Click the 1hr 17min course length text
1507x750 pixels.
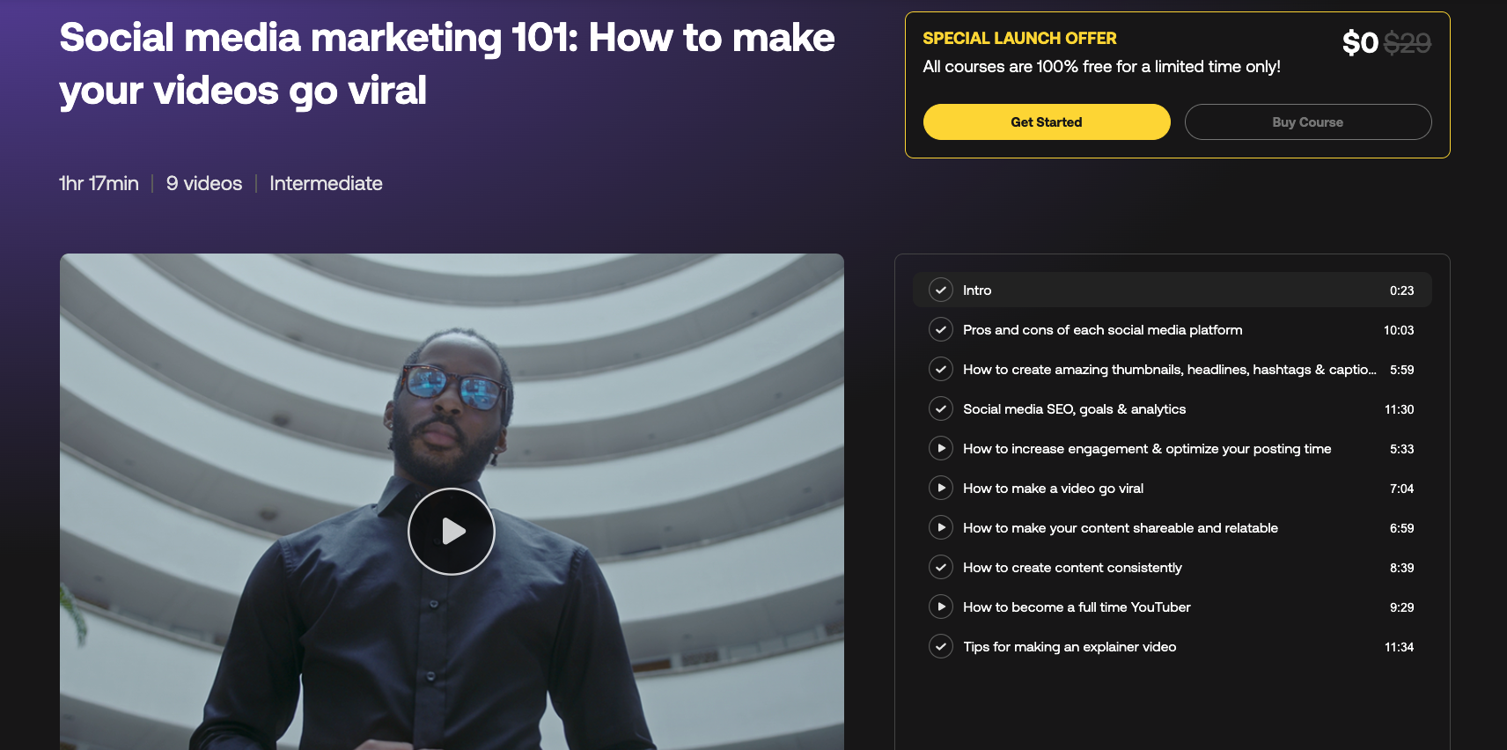click(99, 183)
